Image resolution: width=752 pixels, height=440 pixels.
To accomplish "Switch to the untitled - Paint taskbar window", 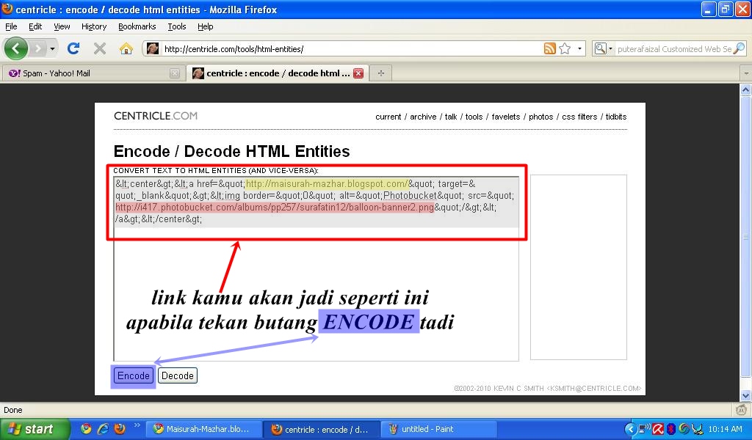I will click(439, 429).
